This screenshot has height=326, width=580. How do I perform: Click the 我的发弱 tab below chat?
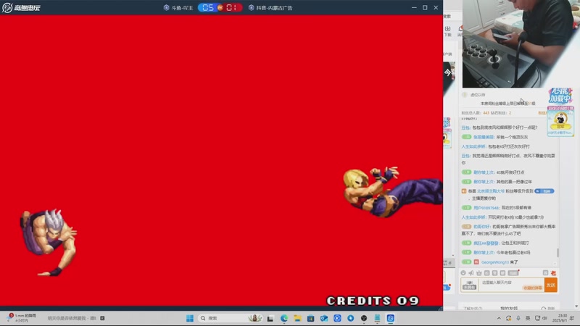509,309
